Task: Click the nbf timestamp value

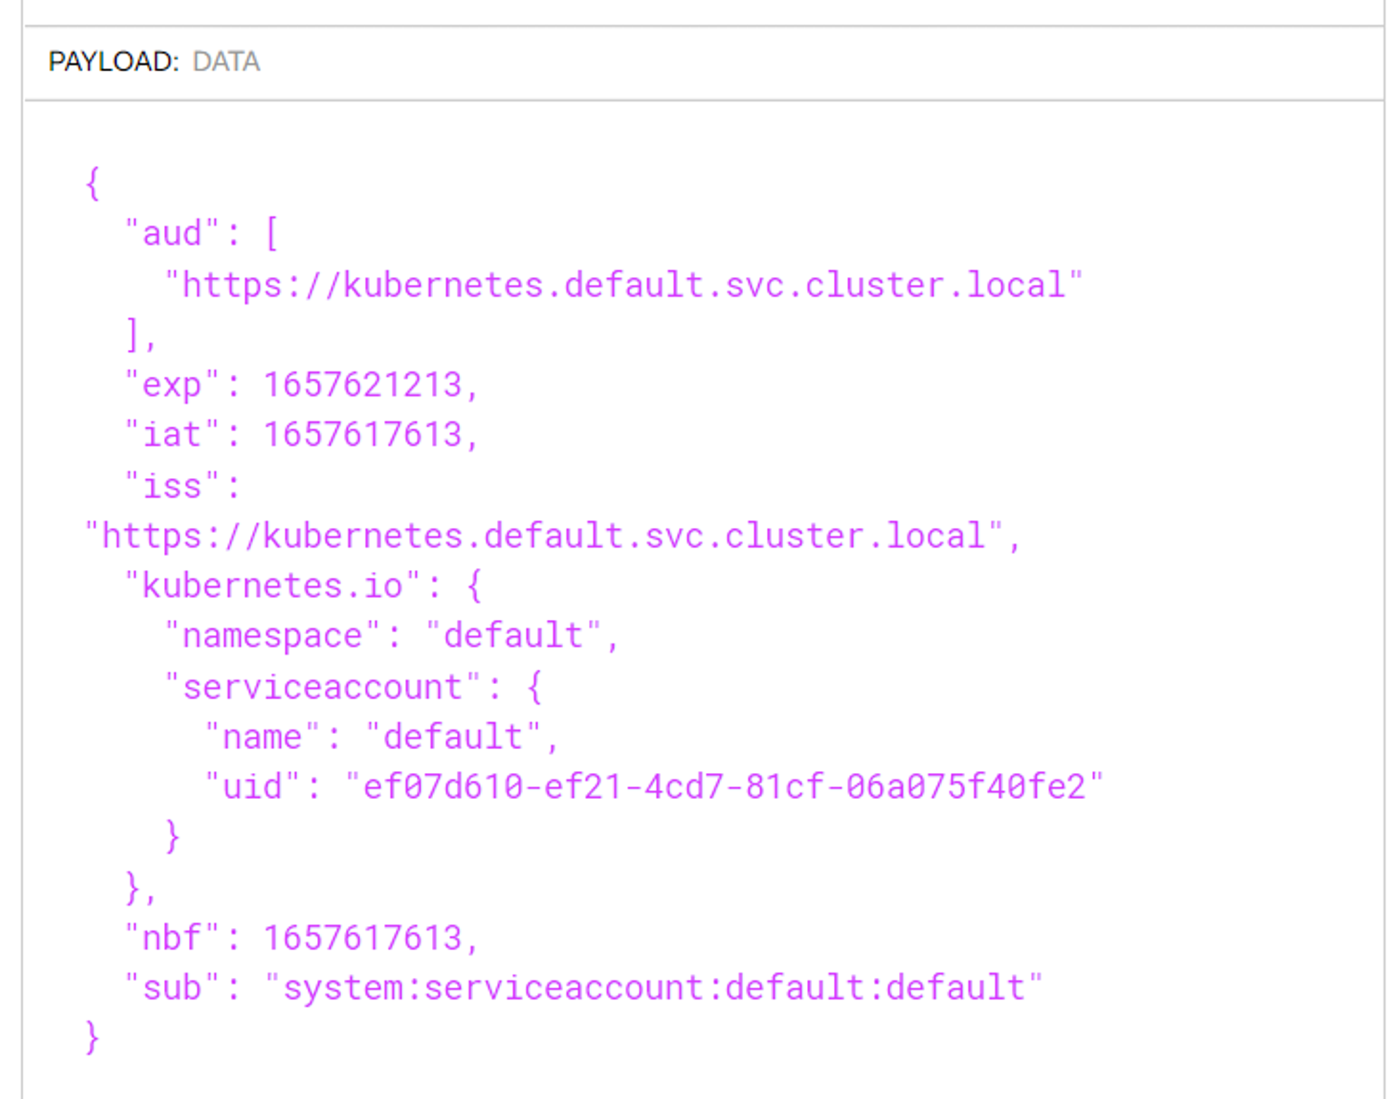Action: tap(363, 938)
